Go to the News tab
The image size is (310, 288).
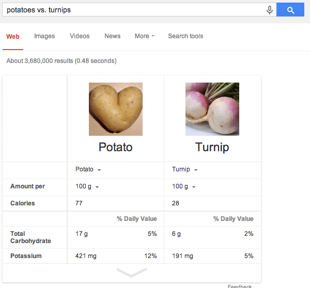tap(112, 36)
